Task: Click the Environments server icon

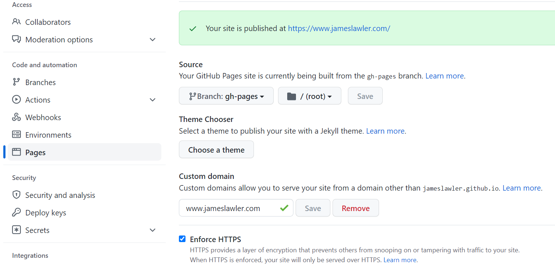Action: point(16,134)
